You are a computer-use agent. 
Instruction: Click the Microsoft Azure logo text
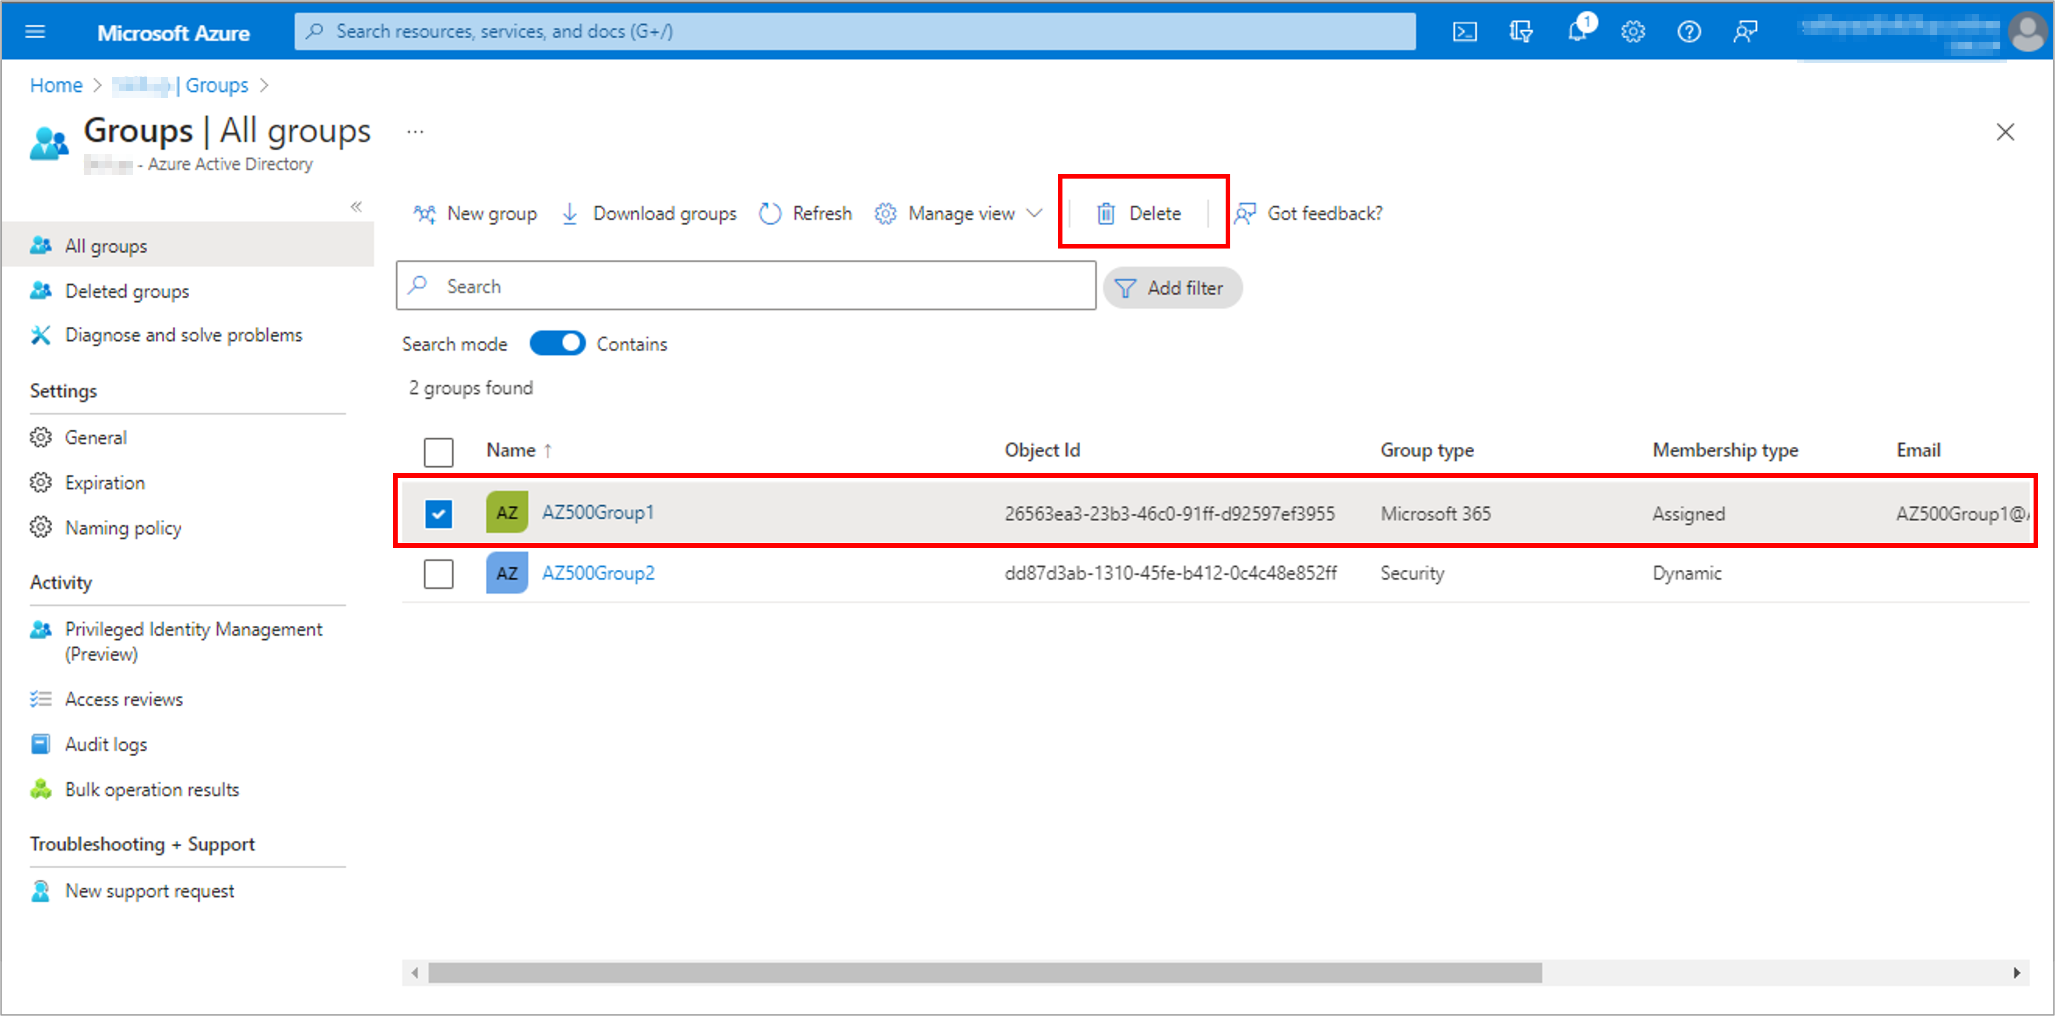click(173, 33)
